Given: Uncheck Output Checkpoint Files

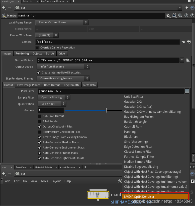Looking at the screenshot, I should coord(39,127).
